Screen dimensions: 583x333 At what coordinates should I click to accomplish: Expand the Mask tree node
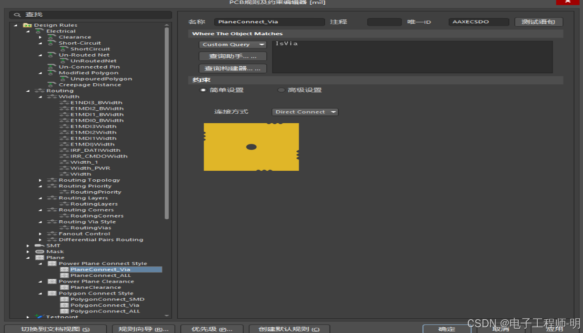pos(28,252)
